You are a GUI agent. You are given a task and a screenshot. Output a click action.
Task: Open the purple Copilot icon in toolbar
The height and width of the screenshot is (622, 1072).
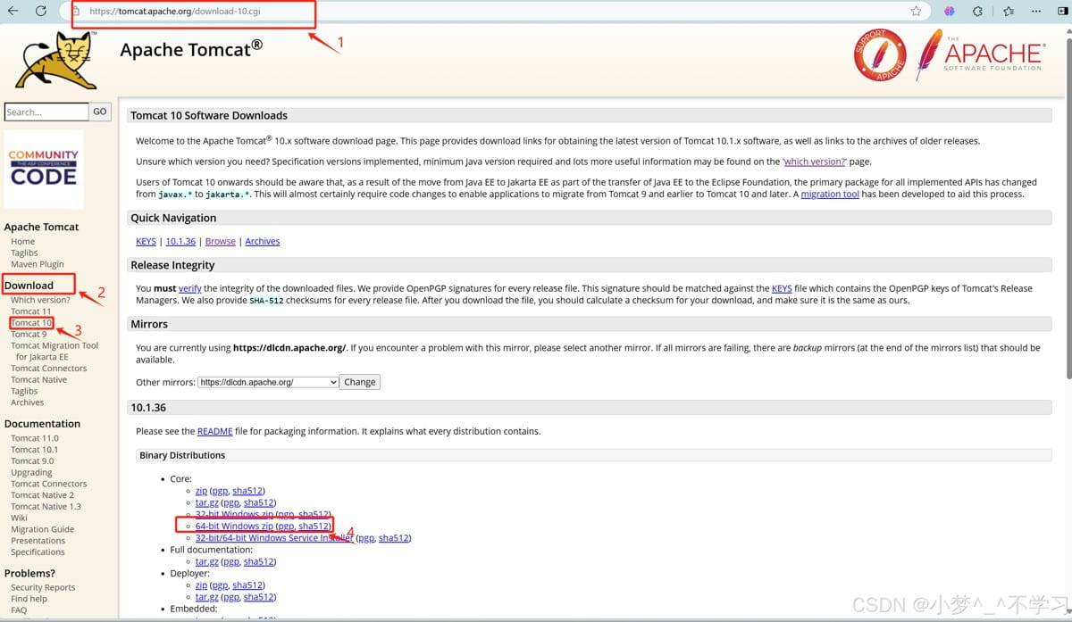click(949, 12)
